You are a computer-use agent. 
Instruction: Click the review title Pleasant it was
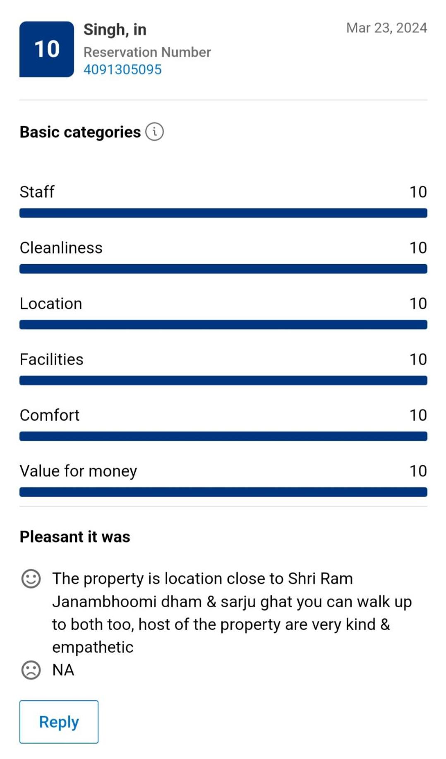[75, 537]
